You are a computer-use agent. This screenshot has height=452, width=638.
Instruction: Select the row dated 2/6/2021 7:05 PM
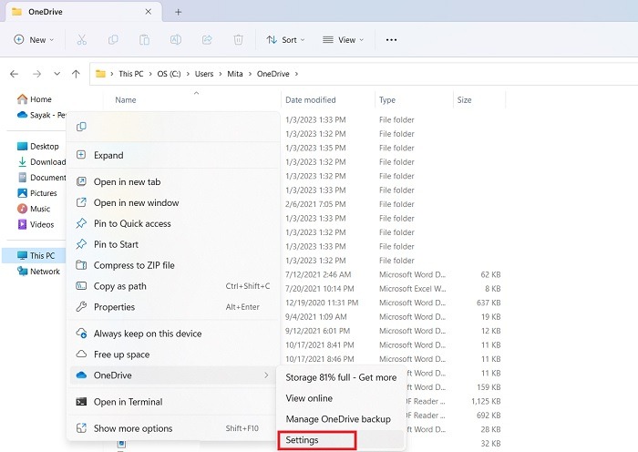(393, 204)
